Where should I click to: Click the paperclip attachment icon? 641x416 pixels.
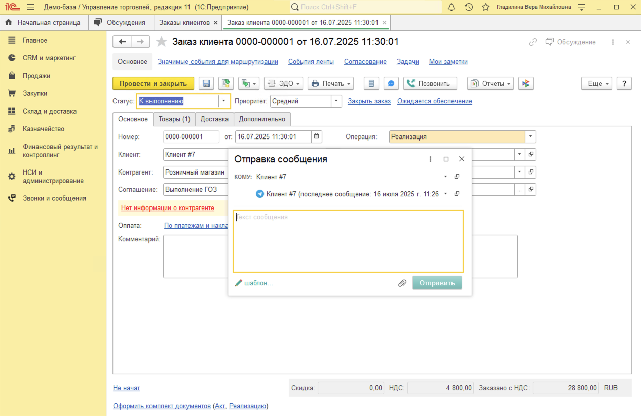[x=402, y=283]
